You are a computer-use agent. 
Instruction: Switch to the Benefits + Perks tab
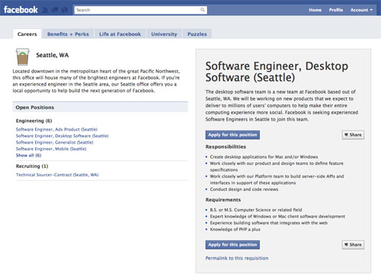pos(68,34)
